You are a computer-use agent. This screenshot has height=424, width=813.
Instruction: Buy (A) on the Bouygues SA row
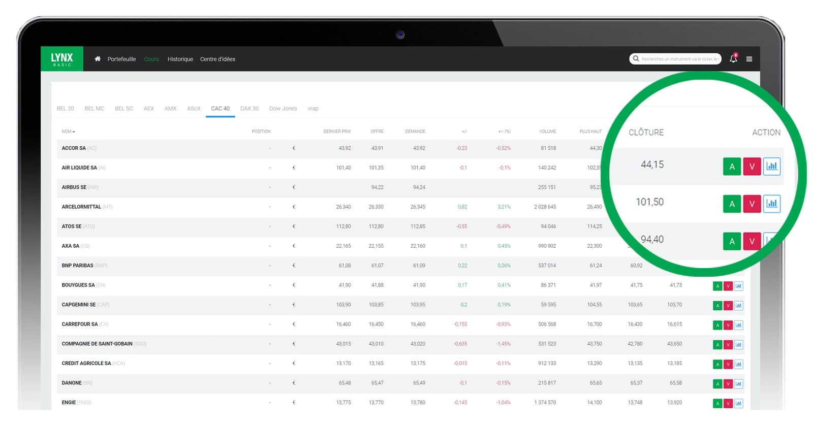[717, 286]
